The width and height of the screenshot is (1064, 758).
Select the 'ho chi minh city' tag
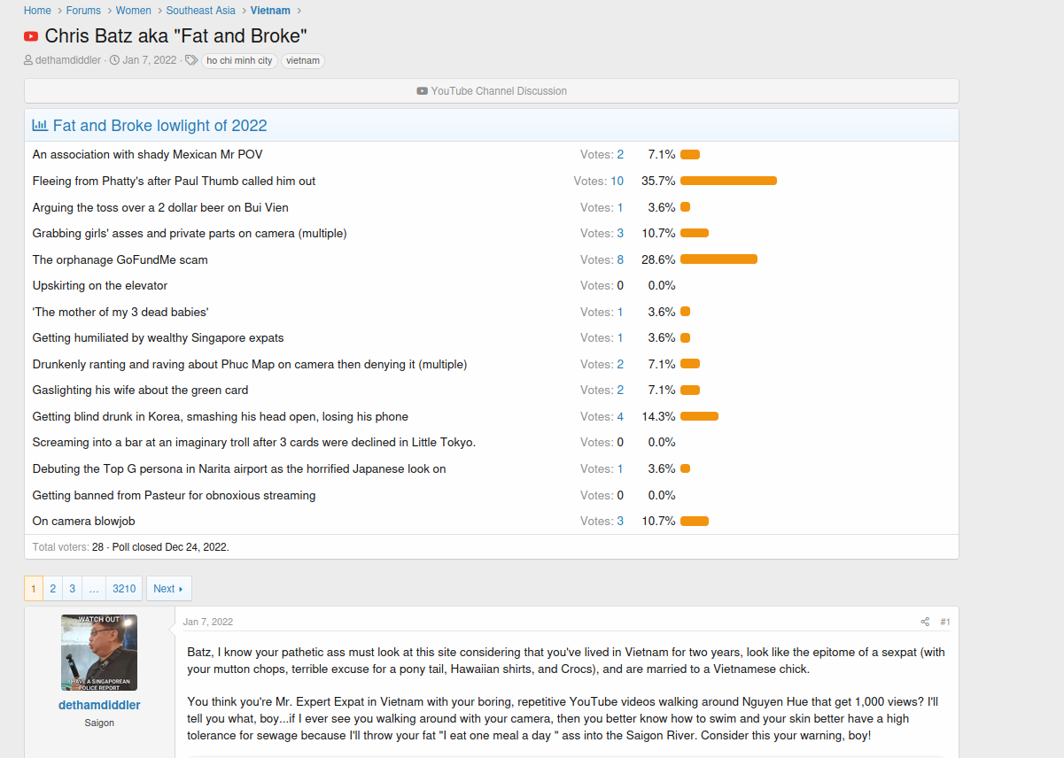pyautogui.click(x=239, y=61)
